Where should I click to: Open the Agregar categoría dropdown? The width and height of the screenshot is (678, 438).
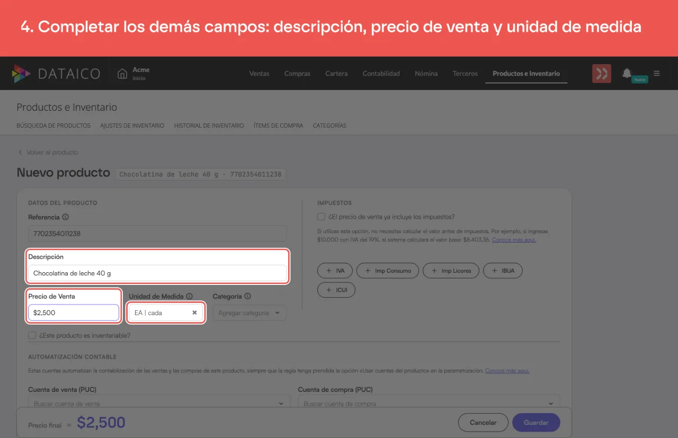[249, 313]
